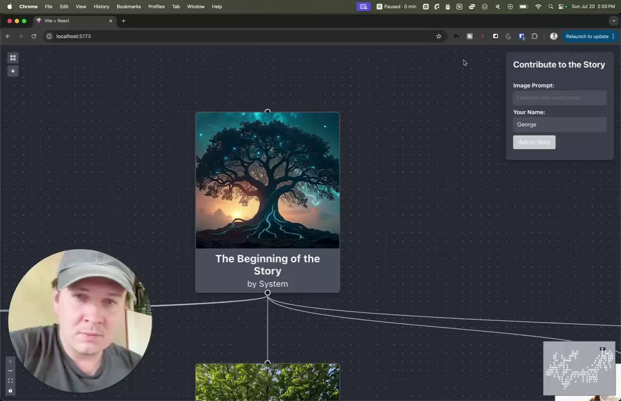Click the battery status icon
Screen dimensions: 621x401
click(523, 6)
